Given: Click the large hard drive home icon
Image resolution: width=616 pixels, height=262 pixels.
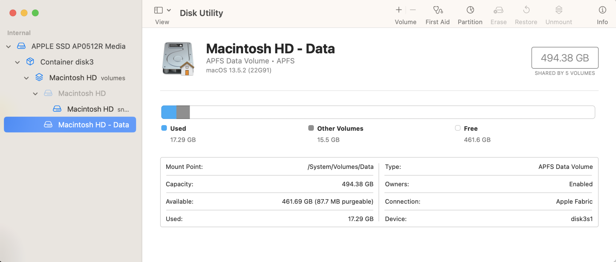Looking at the screenshot, I should 178,59.
